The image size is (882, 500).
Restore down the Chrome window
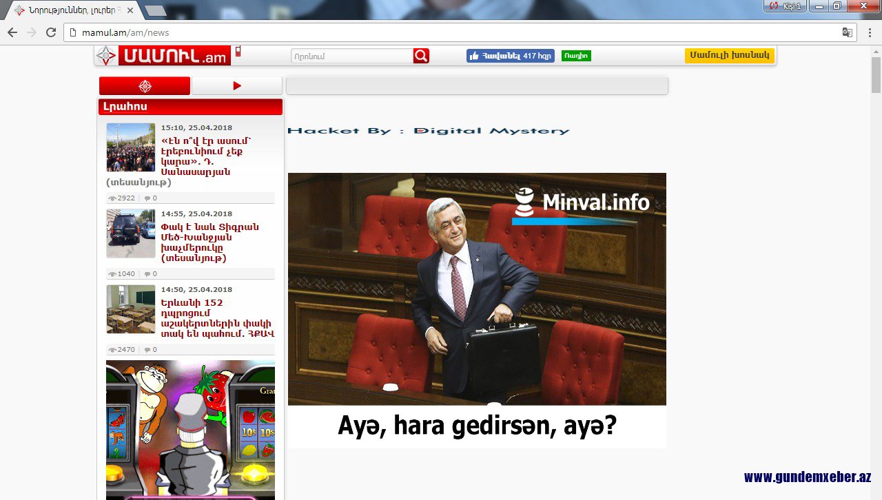click(837, 6)
